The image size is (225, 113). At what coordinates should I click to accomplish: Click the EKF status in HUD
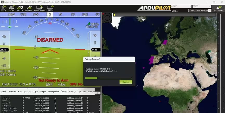pyautogui.click(x=49, y=84)
